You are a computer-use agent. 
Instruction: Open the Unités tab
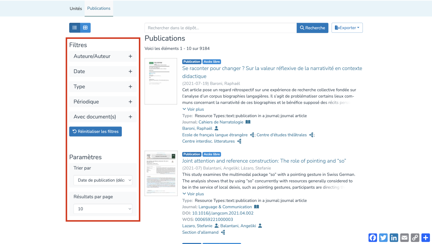76,9
